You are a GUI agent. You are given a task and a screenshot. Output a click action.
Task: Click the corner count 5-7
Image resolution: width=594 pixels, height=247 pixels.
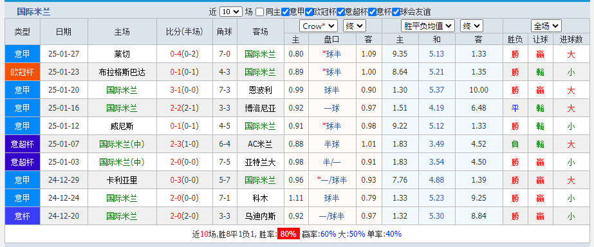click(x=225, y=180)
